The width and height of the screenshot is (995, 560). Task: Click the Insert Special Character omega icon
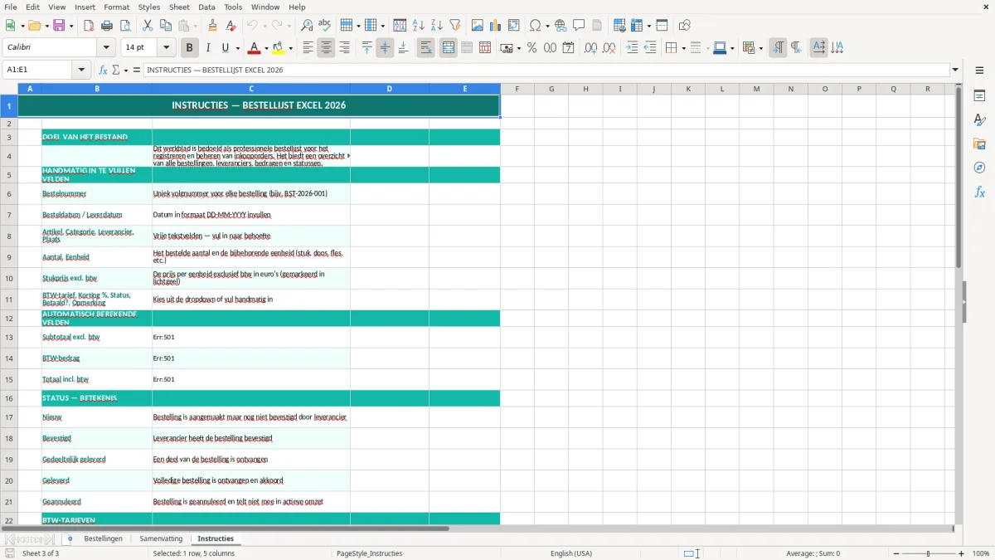(x=535, y=26)
